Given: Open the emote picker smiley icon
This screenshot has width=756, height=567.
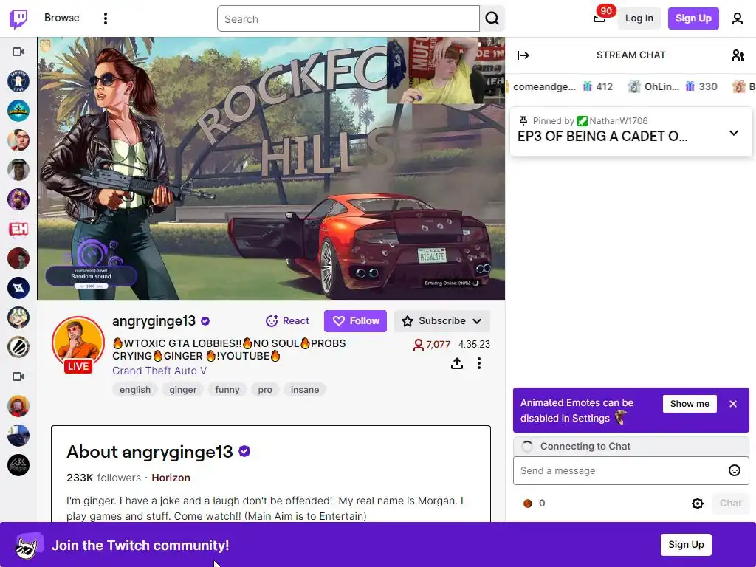Looking at the screenshot, I should [x=735, y=470].
